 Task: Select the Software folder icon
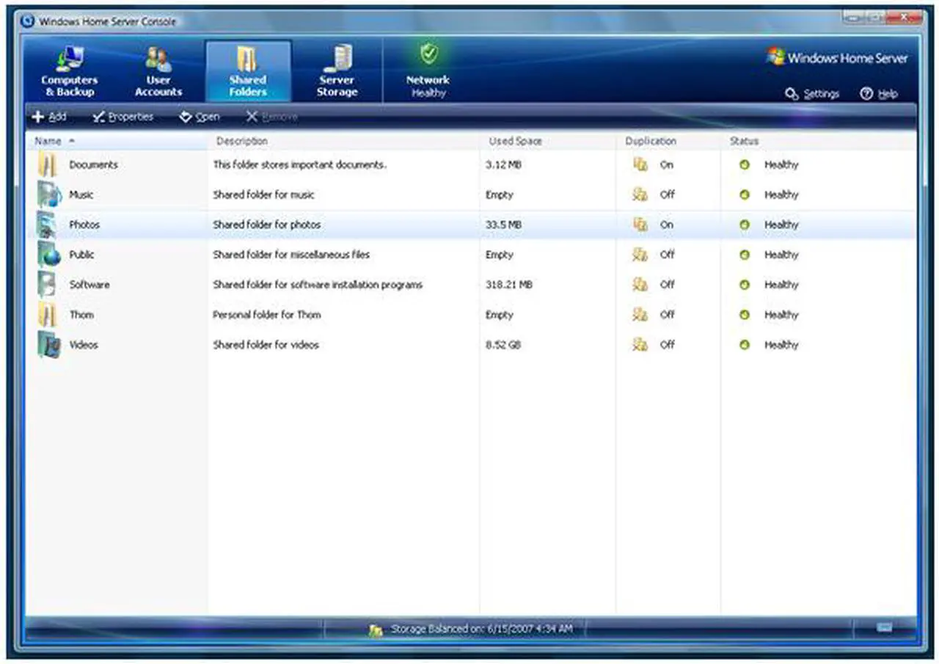coord(48,285)
